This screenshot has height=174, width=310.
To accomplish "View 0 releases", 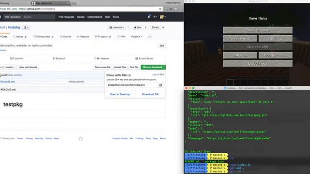I will 102,58.
